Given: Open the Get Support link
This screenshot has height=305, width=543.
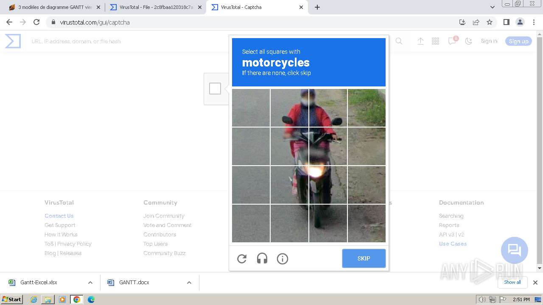Looking at the screenshot, I should pos(60,225).
